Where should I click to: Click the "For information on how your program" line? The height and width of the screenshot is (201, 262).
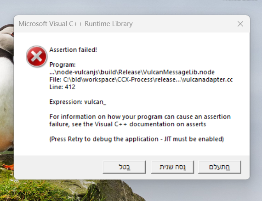pyautogui.click(x=140, y=117)
